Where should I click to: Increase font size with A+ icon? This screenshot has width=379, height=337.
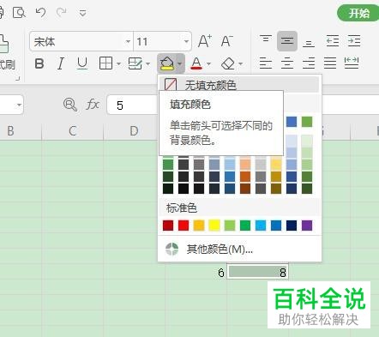(x=205, y=41)
